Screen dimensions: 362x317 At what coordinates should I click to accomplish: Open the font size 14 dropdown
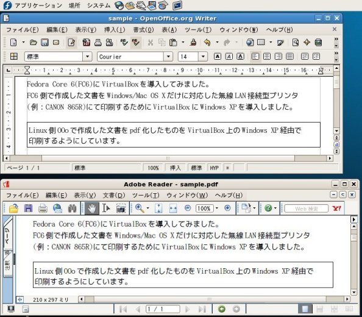tap(203, 57)
